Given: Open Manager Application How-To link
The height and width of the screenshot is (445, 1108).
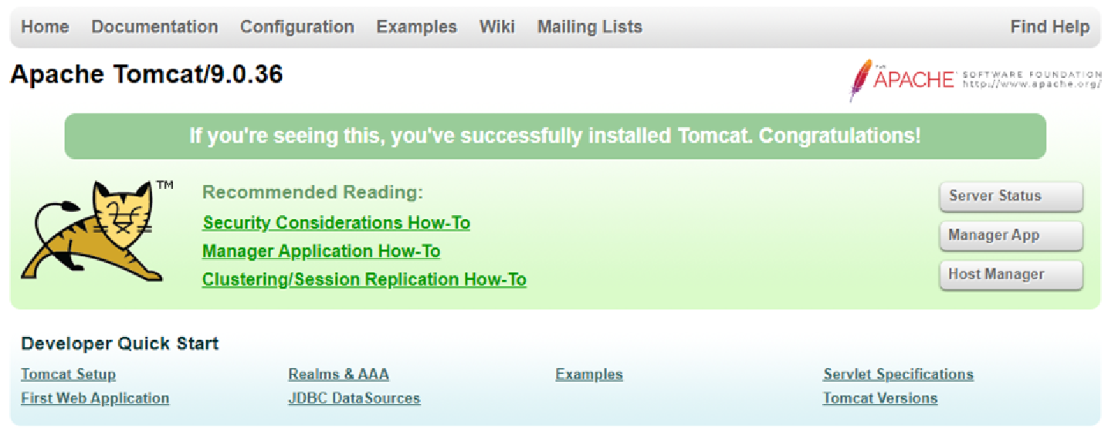Looking at the screenshot, I should (x=321, y=251).
